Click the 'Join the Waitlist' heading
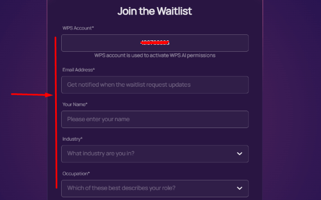Screen dimensions: 321x200 coord(154,11)
